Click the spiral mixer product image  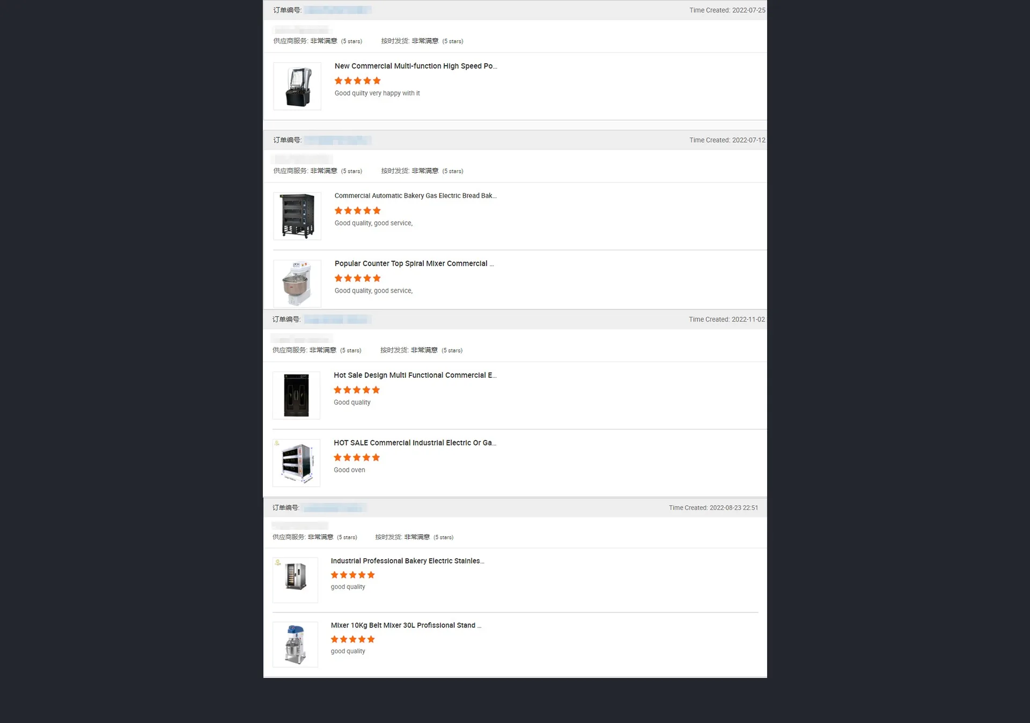(297, 283)
